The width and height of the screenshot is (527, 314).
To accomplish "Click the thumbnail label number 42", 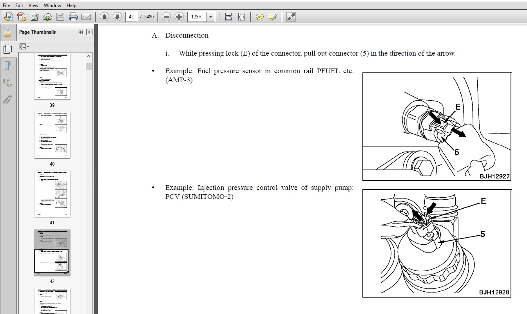I will tap(52, 281).
